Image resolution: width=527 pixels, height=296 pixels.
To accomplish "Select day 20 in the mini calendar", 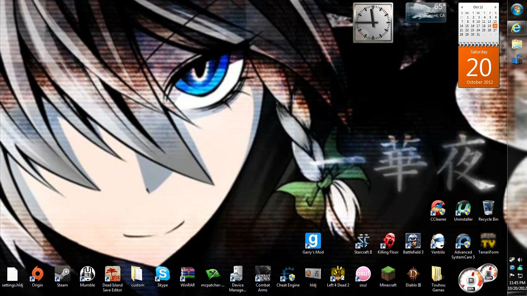I will (x=495, y=26).
